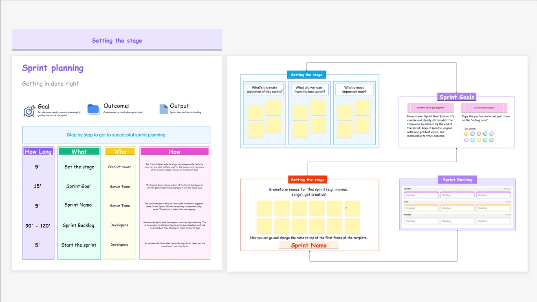
Task: Click the middle Heading field under Tasks
Action: [457, 208]
